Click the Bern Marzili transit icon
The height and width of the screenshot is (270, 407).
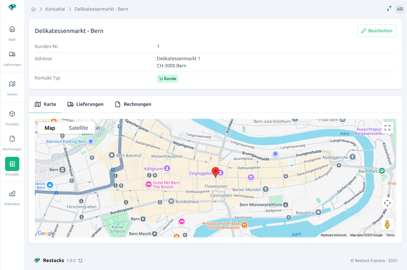[x=155, y=234]
